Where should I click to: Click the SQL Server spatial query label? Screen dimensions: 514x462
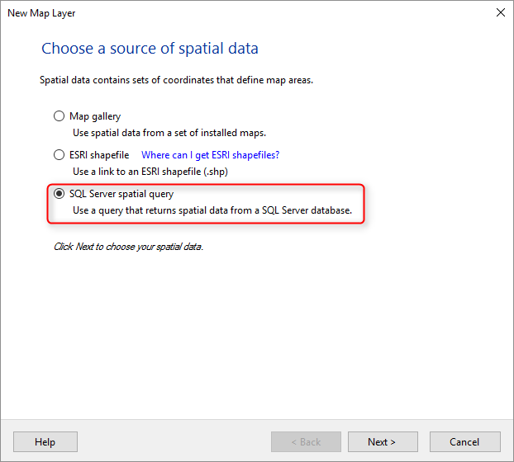(121, 194)
